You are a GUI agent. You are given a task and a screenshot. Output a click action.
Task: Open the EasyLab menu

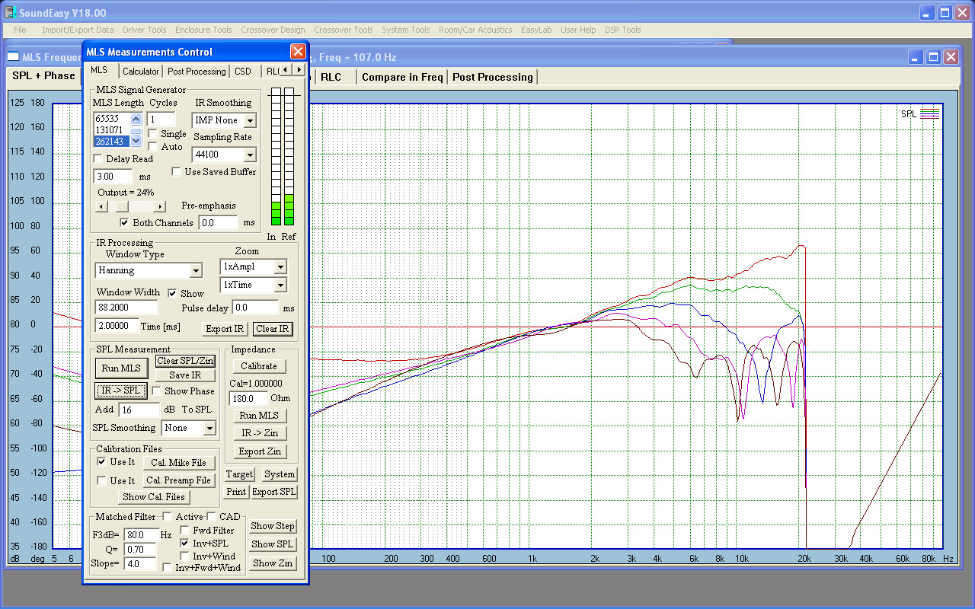(x=536, y=30)
